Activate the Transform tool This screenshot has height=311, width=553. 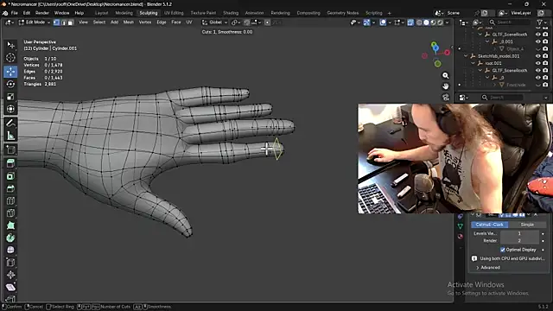10,109
